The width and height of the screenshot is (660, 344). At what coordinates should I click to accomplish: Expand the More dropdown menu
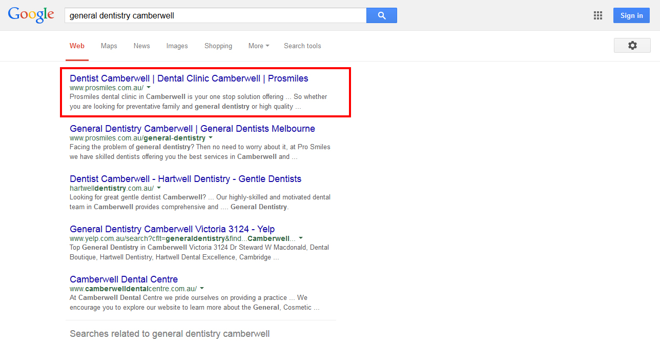(259, 46)
